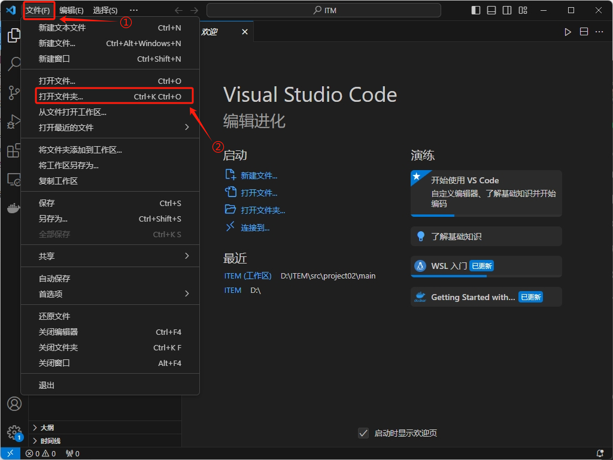613x460 pixels.
Task: Expand the 首选项 submenu
Action: tap(110, 293)
